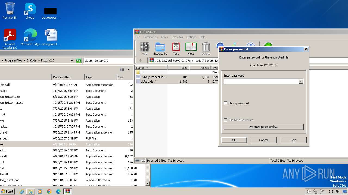348x195 pixels.
Task: Expand the ExKode breadcrumb arrow
Action: point(39,61)
